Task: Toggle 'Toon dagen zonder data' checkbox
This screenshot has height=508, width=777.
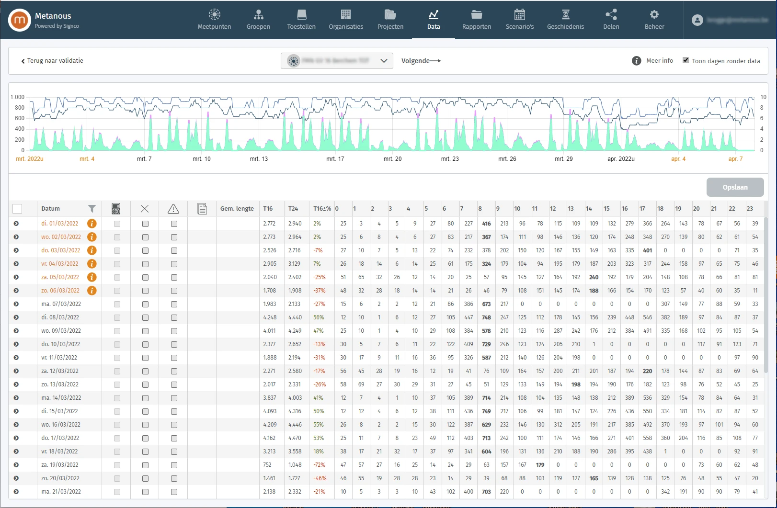Action: coord(686,60)
